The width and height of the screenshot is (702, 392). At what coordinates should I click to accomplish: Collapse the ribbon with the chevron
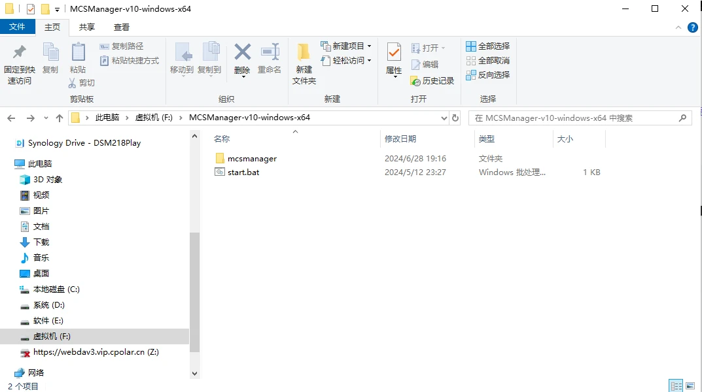(678, 27)
